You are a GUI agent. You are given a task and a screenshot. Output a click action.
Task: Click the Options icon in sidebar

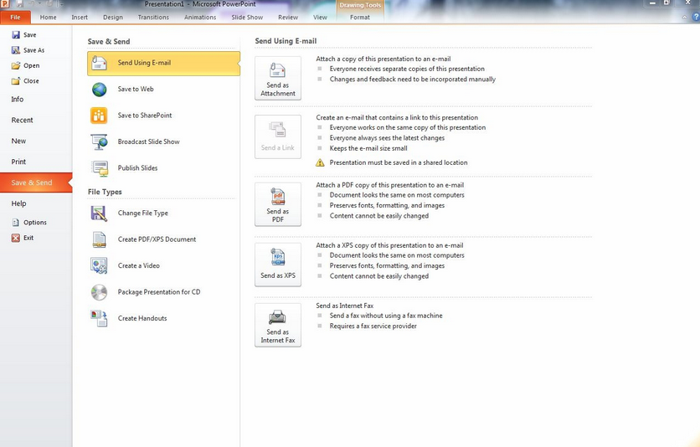(x=16, y=222)
